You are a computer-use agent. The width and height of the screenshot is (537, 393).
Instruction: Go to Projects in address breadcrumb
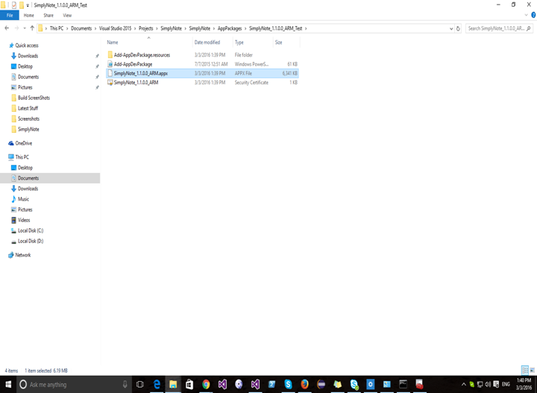coord(146,28)
